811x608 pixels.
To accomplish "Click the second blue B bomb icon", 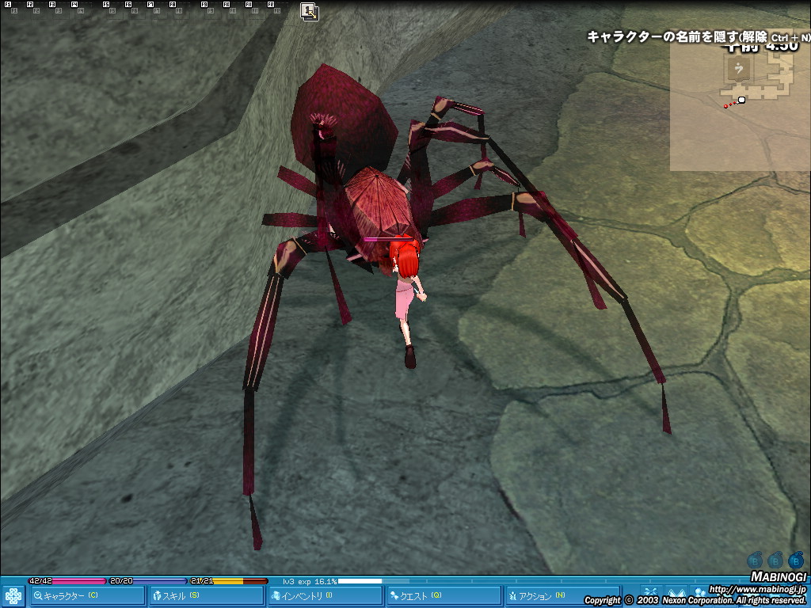I will tap(775, 560).
